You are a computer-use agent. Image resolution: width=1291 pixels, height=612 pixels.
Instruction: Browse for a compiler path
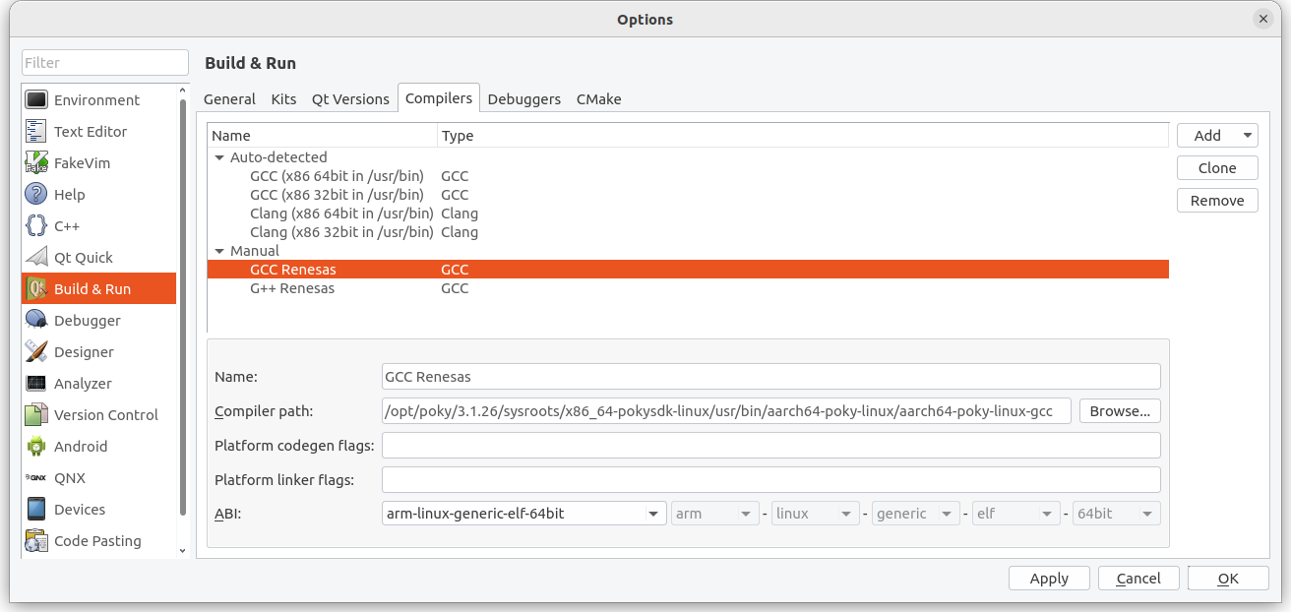[x=1120, y=411]
